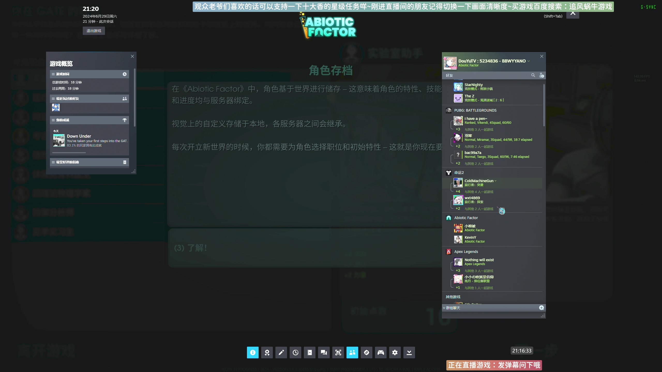Screen dimensions: 662x372
Task: Collapse the 最近玩过的好友 section header
Action: click(89, 99)
